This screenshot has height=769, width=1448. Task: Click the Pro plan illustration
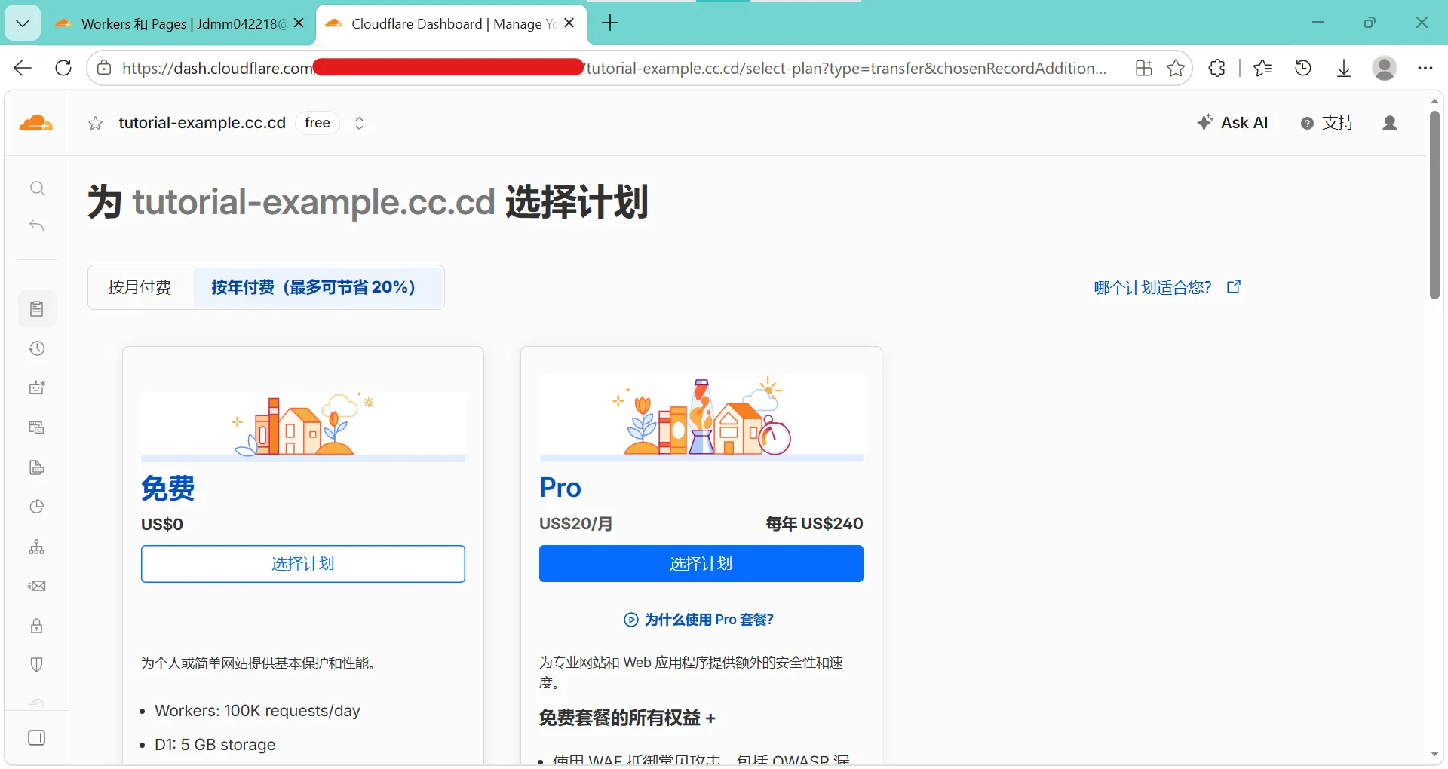click(701, 418)
